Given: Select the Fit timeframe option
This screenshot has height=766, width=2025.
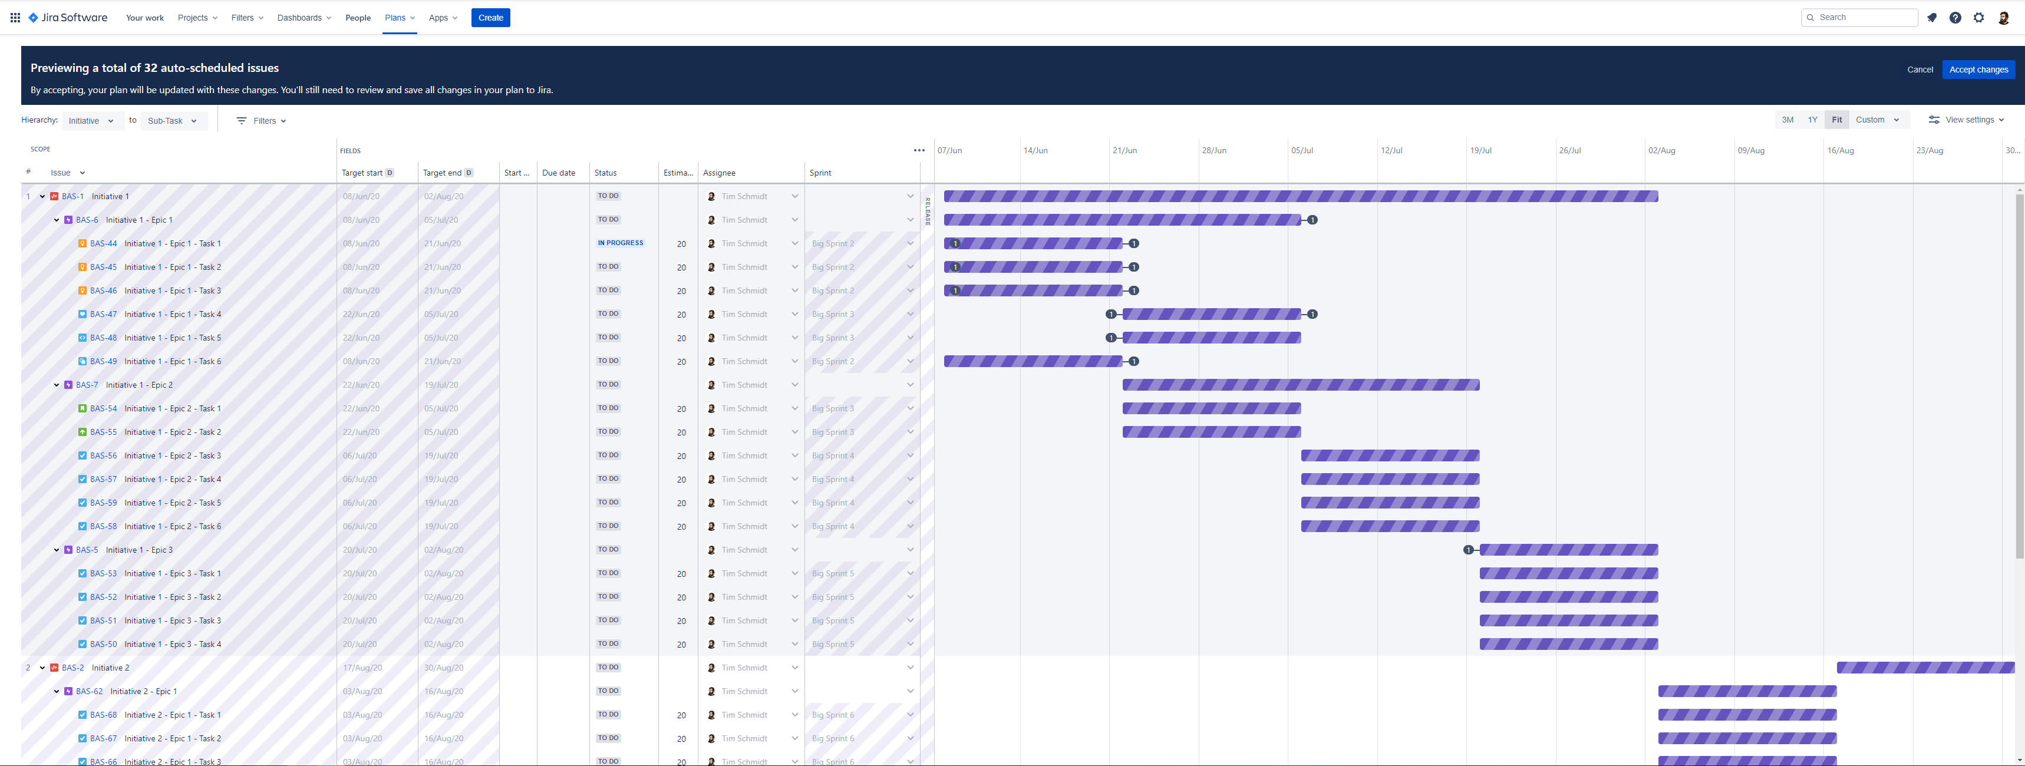Looking at the screenshot, I should click(1836, 120).
